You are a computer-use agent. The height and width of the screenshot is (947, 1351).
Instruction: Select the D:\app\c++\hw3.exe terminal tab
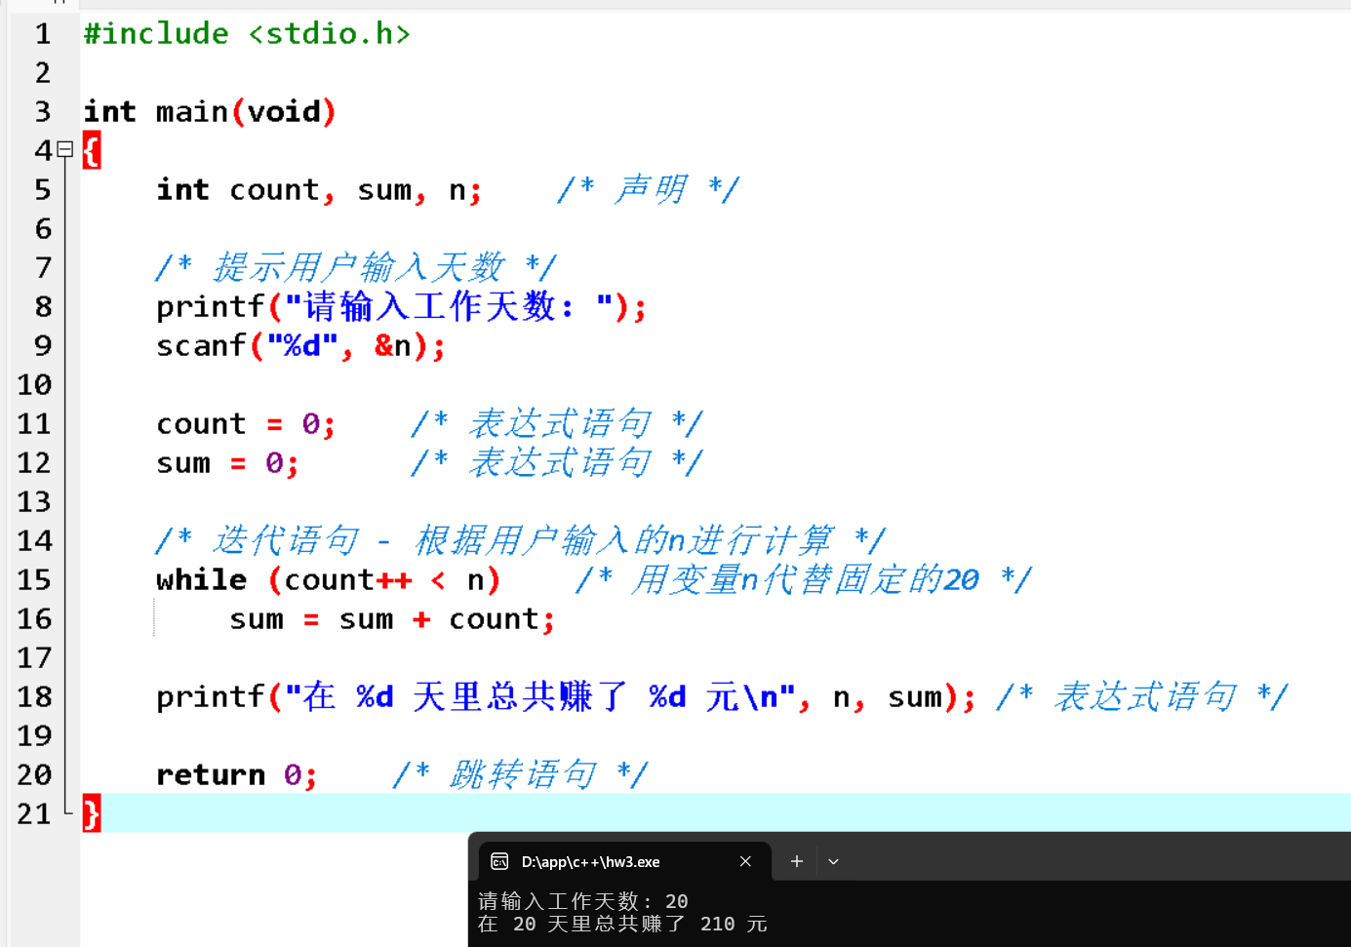624,861
